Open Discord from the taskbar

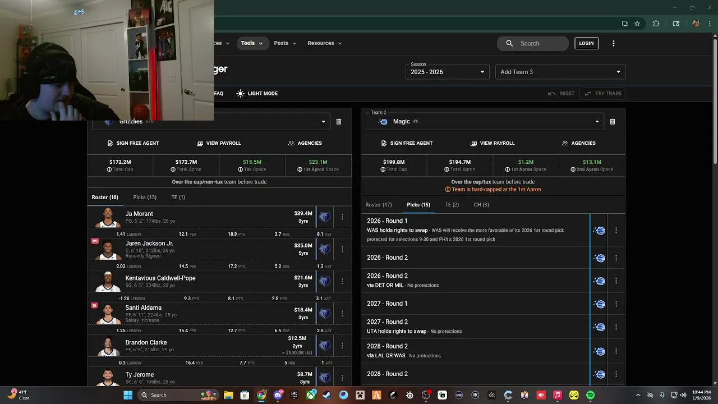tap(278, 395)
